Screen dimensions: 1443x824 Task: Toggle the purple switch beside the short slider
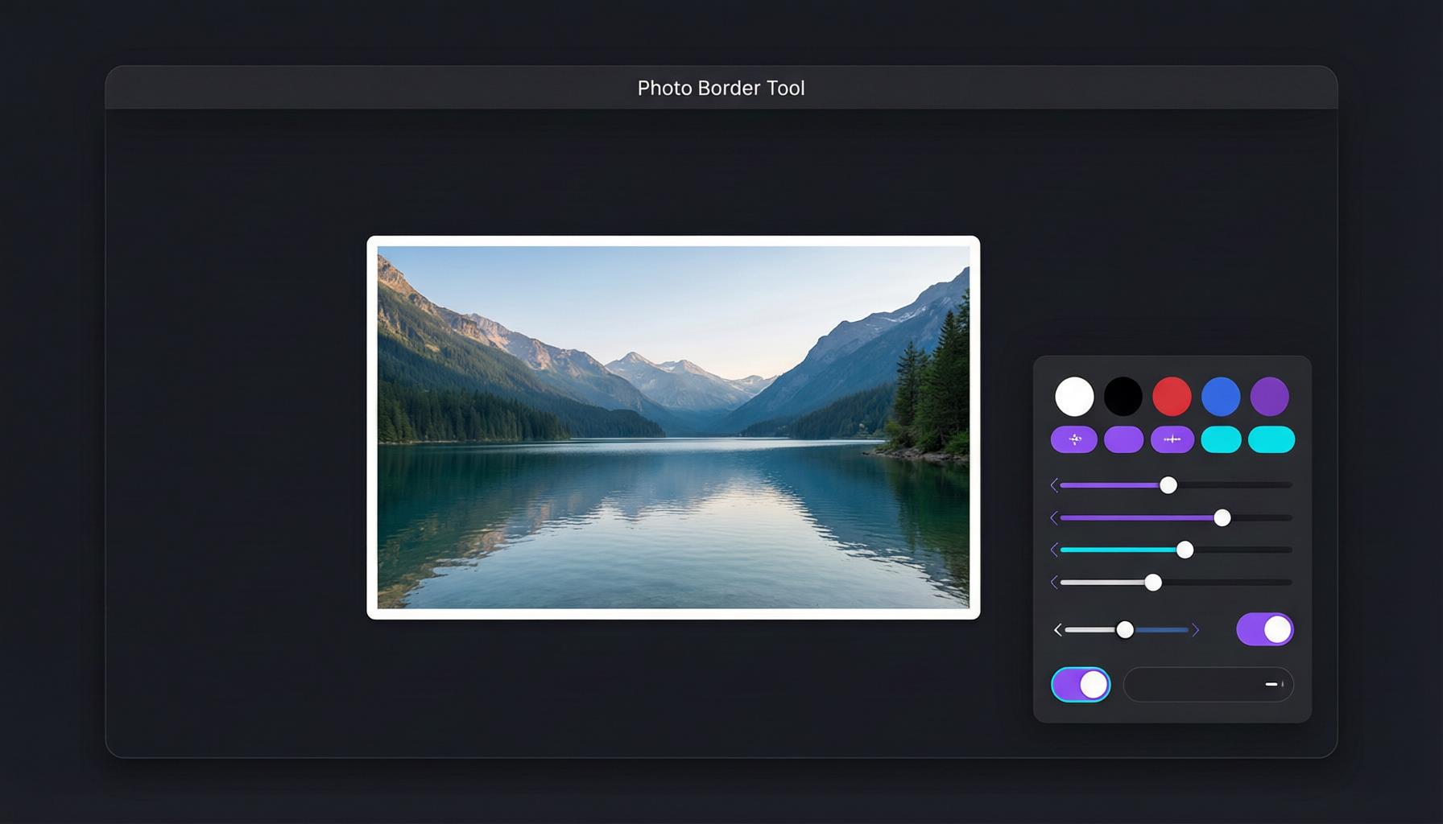pyautogui.click(x=1265, y=629)
